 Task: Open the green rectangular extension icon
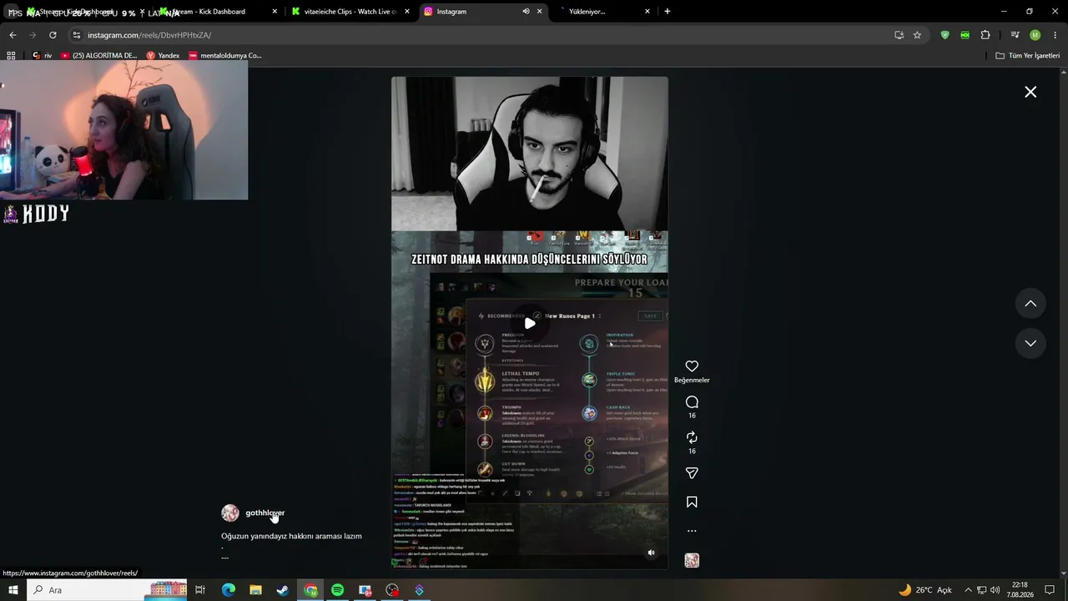pos(965,35)
